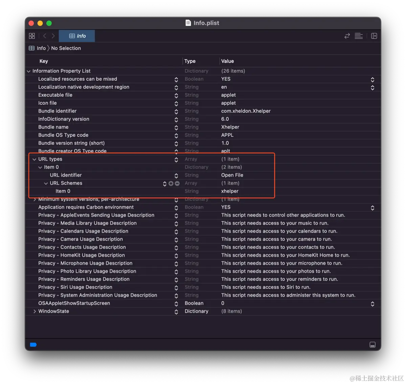Image resolution: width=406 pixels, height=384 pixels.
Task: Click the bottom-right editor toggle icon
Action: [373, 344]
